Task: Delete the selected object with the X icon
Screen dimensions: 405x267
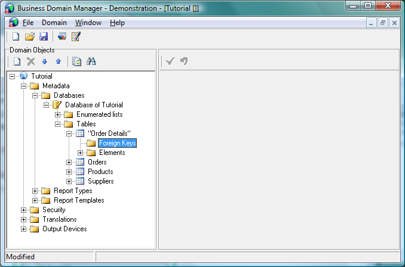Action: tap(30, 61)
